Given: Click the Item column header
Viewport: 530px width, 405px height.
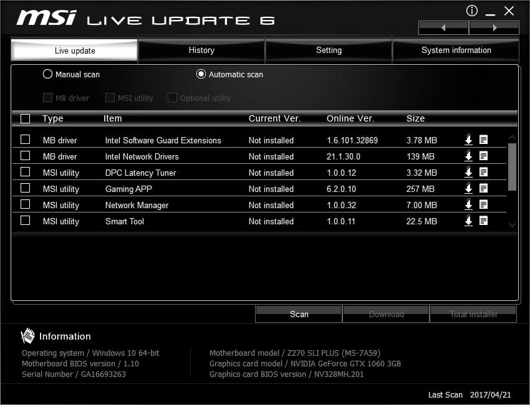Looking at the screenshot, I should (113, 118).
